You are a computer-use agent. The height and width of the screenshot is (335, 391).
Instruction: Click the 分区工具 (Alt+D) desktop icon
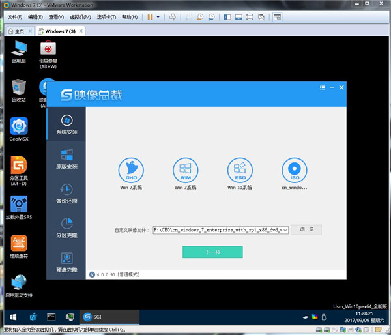click(19, 171)
